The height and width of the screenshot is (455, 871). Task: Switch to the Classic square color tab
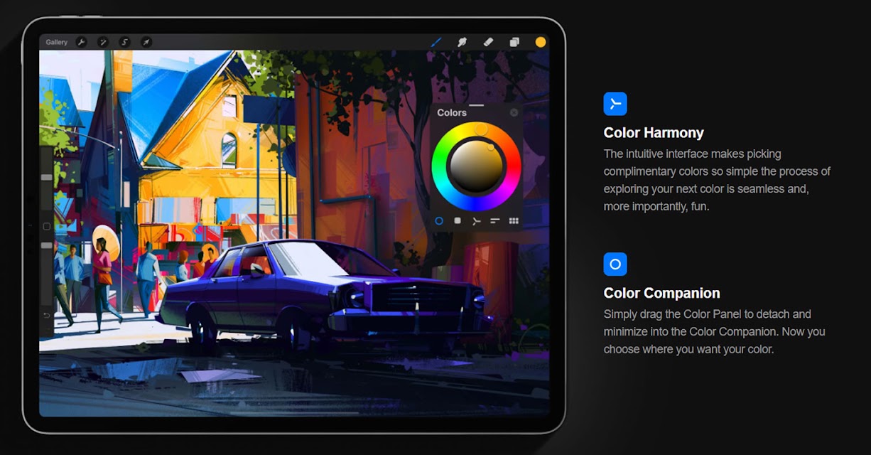click(458, 221)
